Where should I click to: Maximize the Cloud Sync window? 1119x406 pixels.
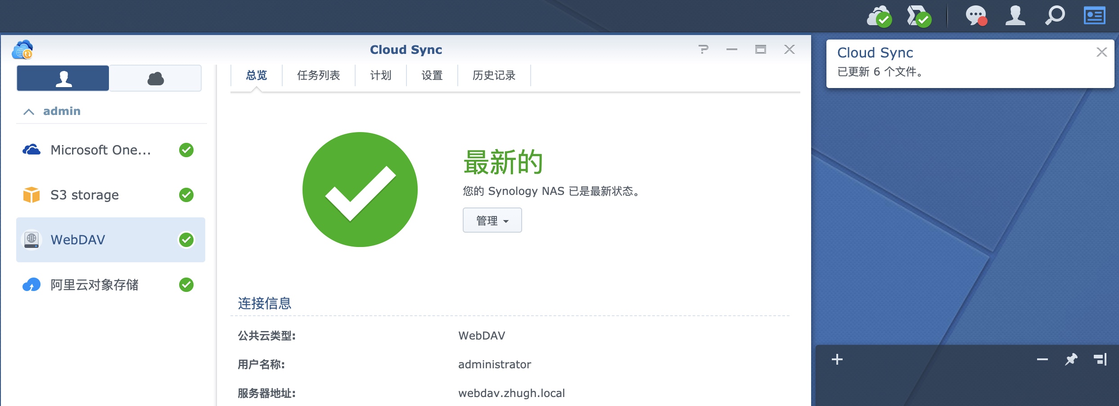tap(761, 49)
